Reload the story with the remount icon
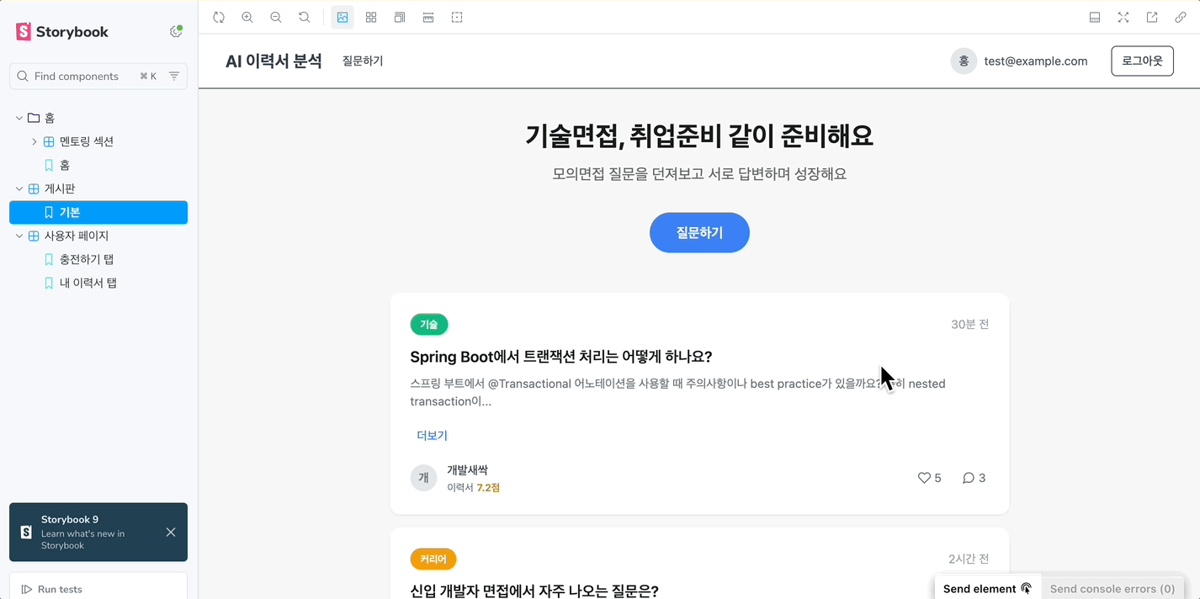 pyautogui.click(x=219, y=17)
